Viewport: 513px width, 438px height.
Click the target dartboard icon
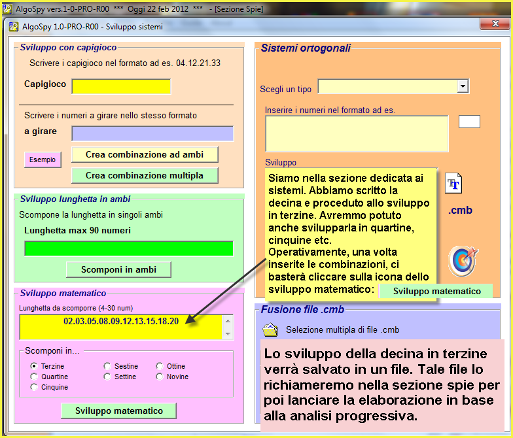(x=463, y=260)
